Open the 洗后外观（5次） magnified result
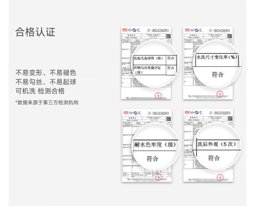The height and width of the screenshot is (215, 255). coord(217,144)
